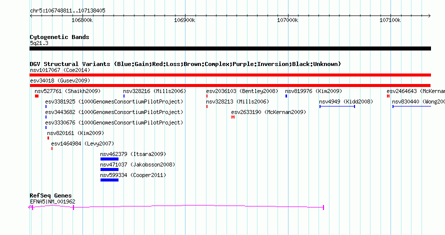The height and width of the screenshot is (235, 445).
Task: Open nsv819976 (Kim2009) variant
Action: 313,91
